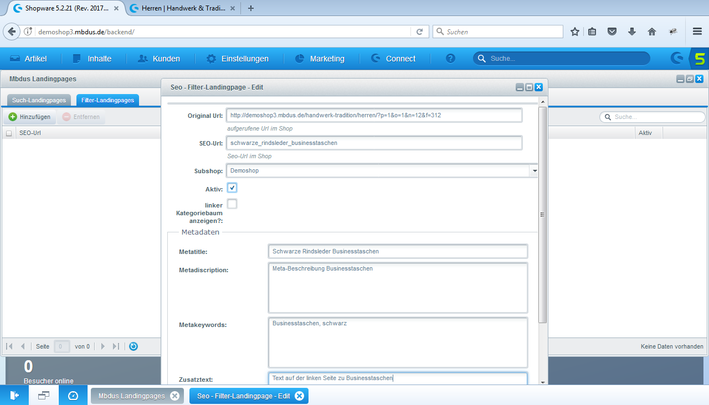Open the Firefox hamburger menu
The width and height of the screenshot is (709, 405).
click(697, 32)
